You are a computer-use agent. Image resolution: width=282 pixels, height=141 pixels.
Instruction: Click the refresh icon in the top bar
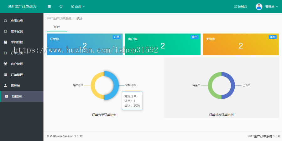pyautogui.click(x=61, y=7)
